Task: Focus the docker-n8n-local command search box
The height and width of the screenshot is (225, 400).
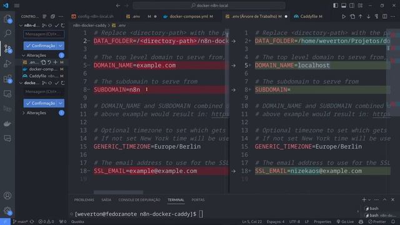Action: tap(209, 6)
